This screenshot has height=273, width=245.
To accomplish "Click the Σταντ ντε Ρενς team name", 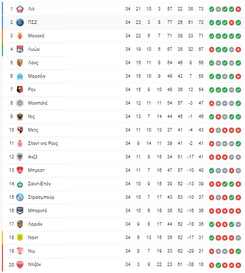I will pyautogui.click(x=43, y=143).
